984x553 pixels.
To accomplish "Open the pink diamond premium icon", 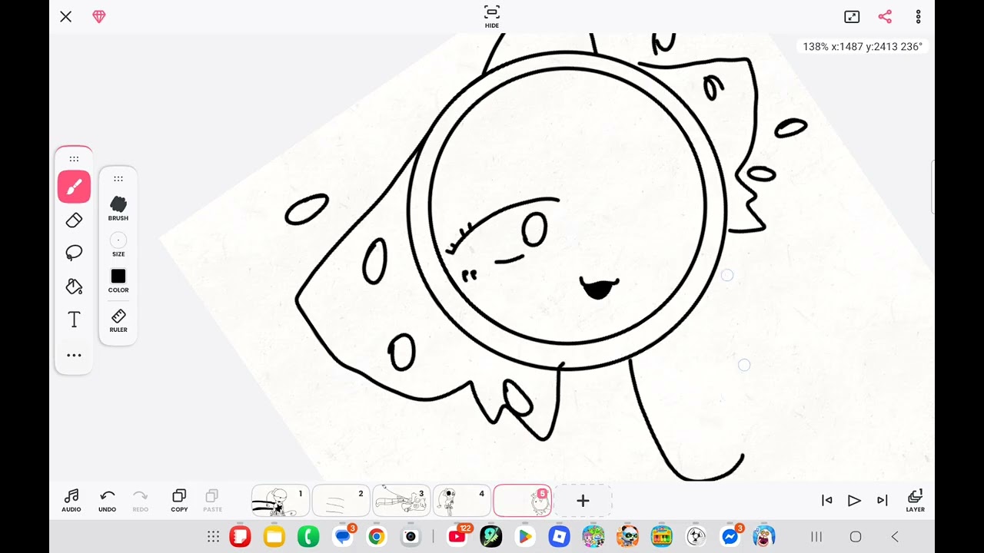I will tap(99, 17).
